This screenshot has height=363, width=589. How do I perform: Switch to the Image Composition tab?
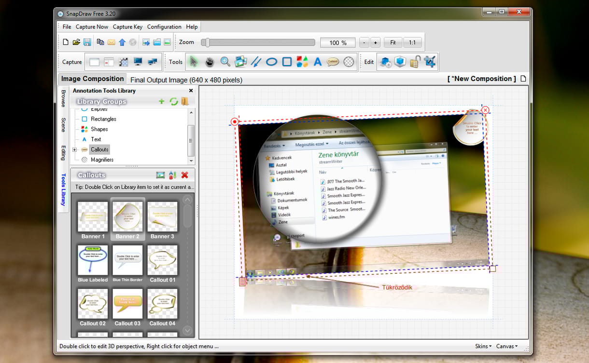tap(92, 79)
